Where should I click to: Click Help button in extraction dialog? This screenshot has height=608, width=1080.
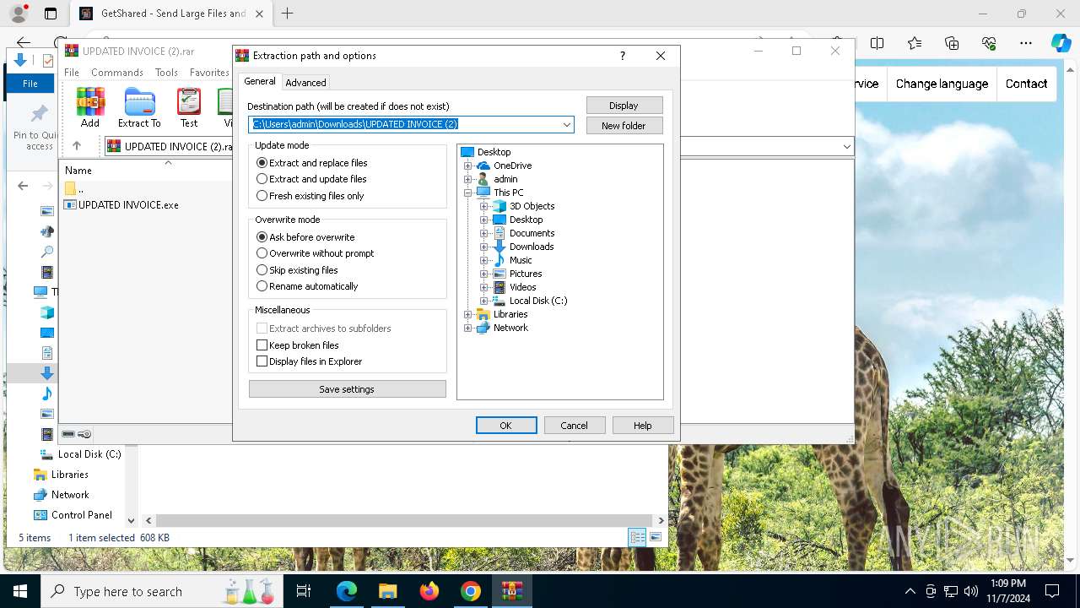coord(643,426)
